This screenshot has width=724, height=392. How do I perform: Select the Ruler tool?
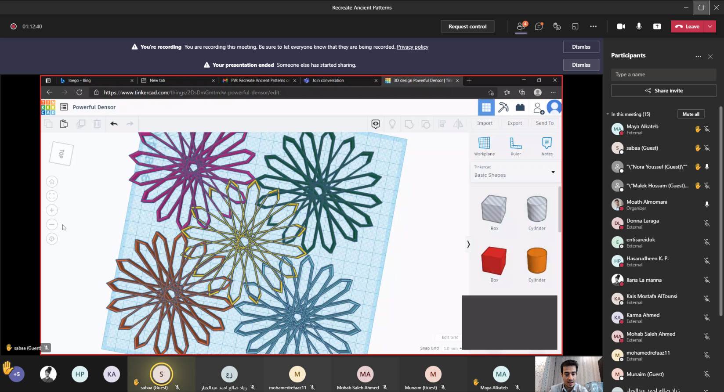516,146
